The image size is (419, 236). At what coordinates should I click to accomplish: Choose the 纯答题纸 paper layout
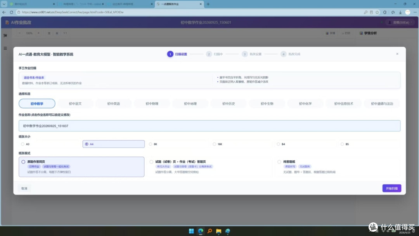click(x=338, y=167)
